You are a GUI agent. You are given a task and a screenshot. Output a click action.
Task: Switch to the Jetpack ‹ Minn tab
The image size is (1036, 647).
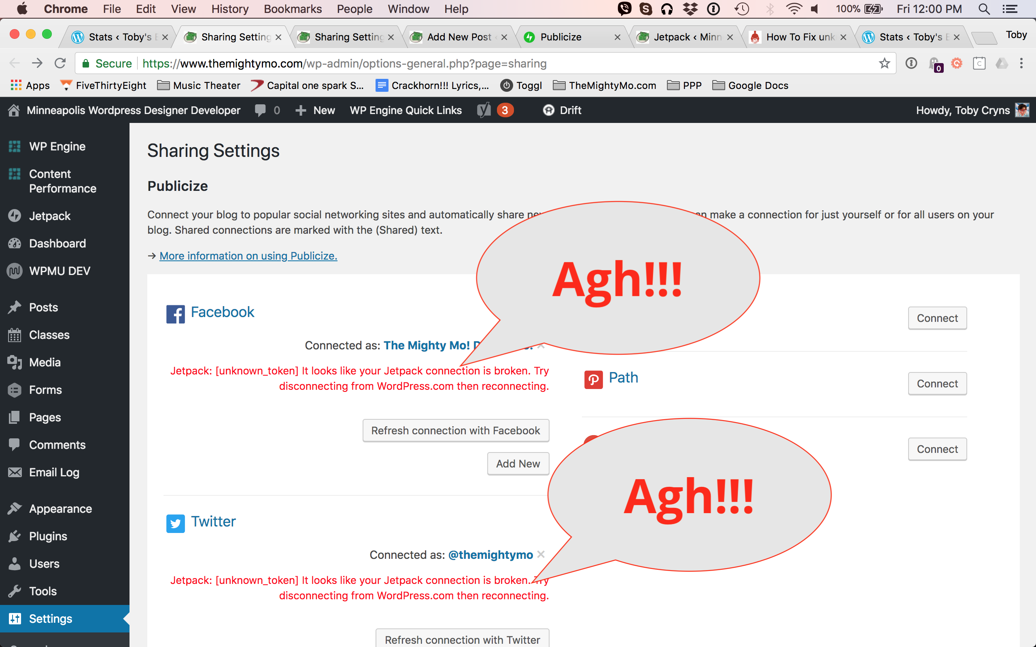(686, 37)
